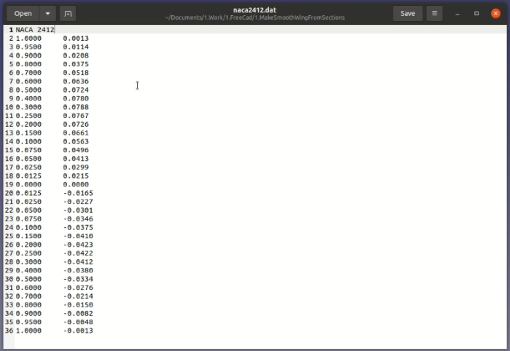Viewport: 510px width, 351px height.
Task: Click value 0.0780 on line 9
Action: 76,98
